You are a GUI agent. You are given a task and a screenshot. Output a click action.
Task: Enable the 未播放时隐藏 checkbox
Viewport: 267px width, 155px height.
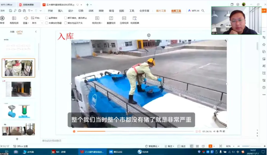[x=47, y=23]
